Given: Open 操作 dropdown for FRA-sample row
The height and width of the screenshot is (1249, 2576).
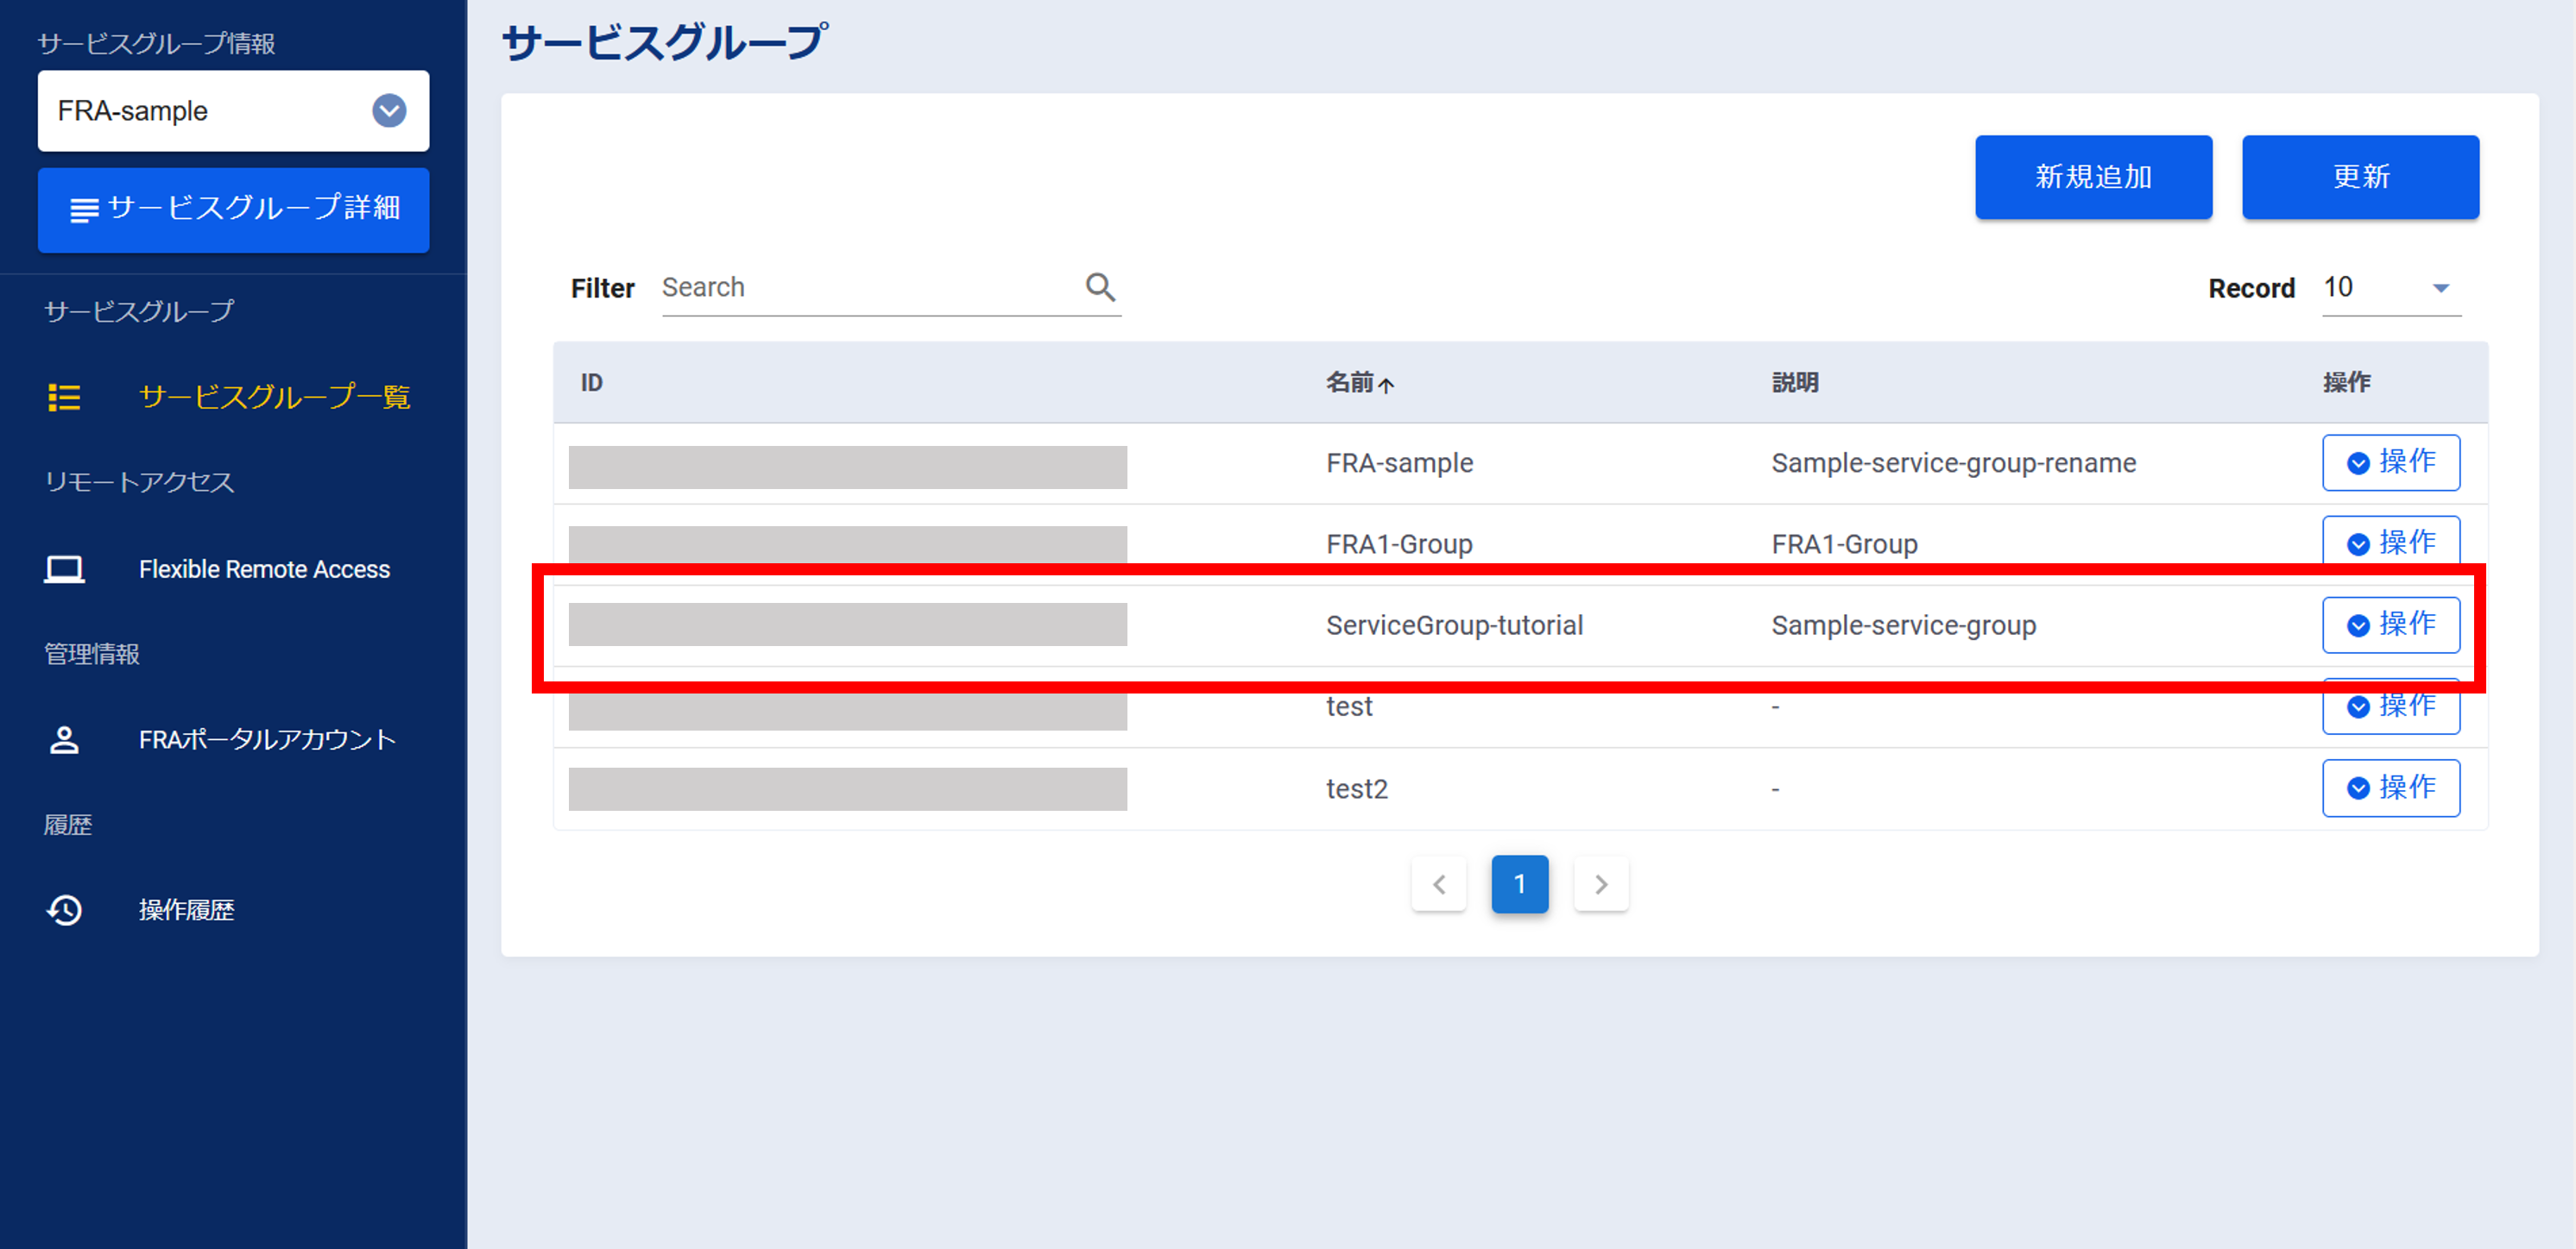Looking at the screenshot, I should [x=2390, y=461].
